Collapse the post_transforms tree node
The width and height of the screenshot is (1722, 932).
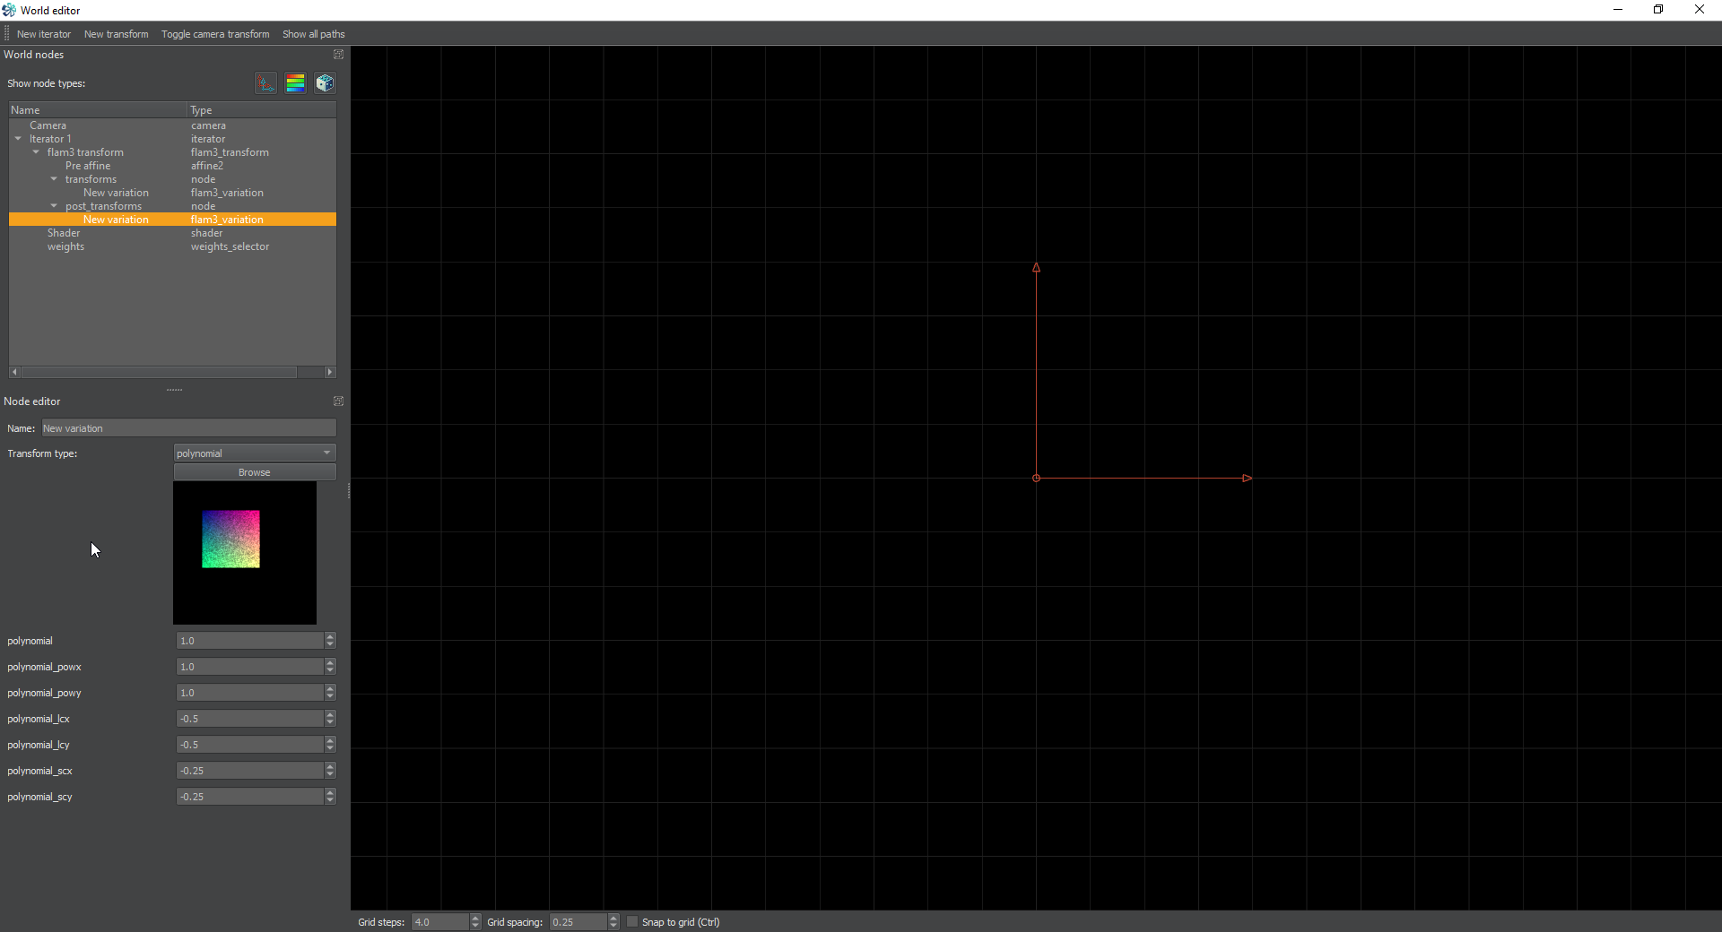pyautogui.click(x=54, y=206)
